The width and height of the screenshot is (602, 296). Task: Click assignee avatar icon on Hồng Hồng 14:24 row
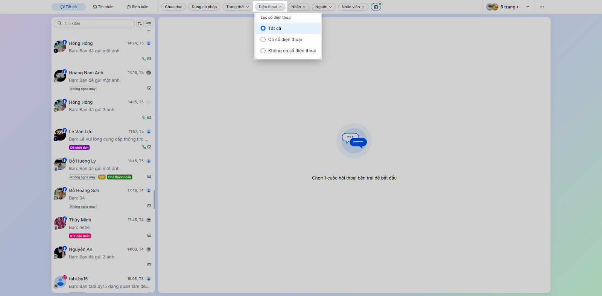[x=149, y=43]
